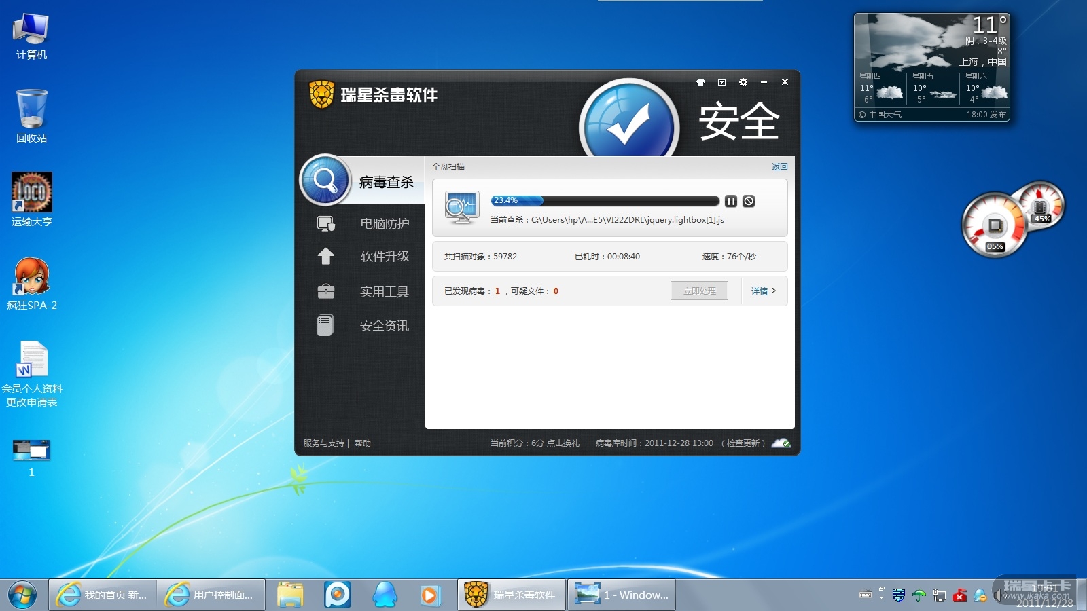1087x611 pixels.
Task: Open the skin (shirt) icon in Rising title bar
Action: pyautogui.click(x=700, y=82)
